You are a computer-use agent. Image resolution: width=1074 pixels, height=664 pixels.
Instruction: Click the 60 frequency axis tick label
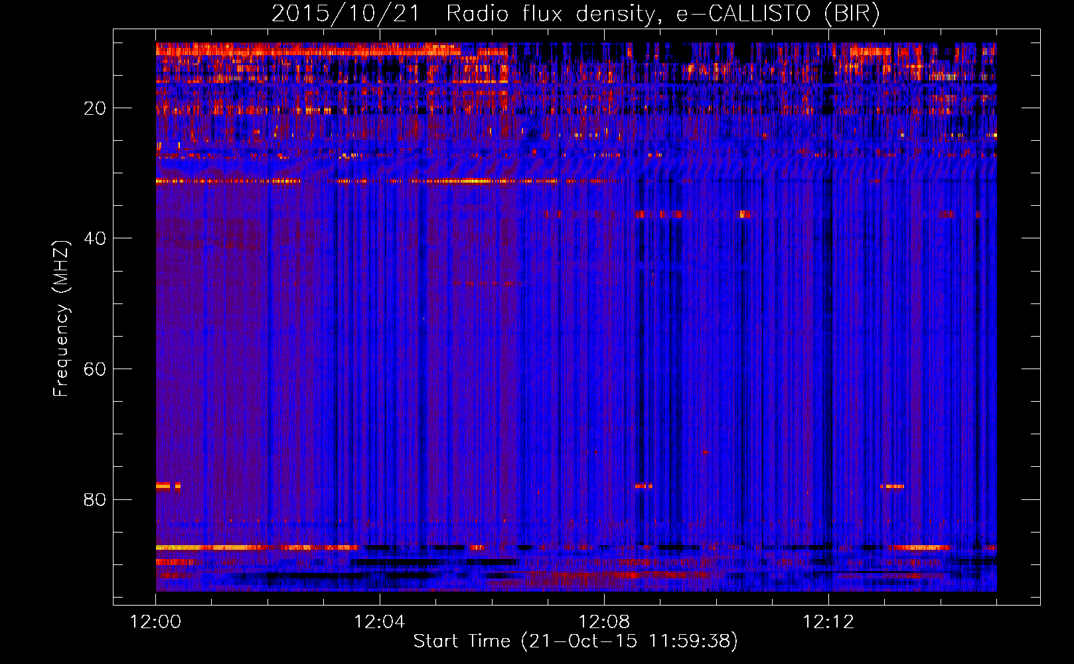click(x=95, y=369)
